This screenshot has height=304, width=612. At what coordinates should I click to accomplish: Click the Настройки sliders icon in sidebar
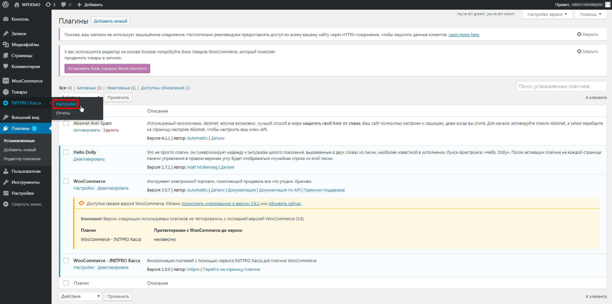[6, 193]
